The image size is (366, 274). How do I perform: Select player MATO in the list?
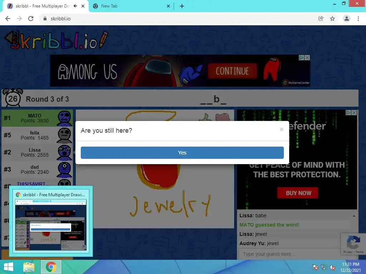point(37,118)
